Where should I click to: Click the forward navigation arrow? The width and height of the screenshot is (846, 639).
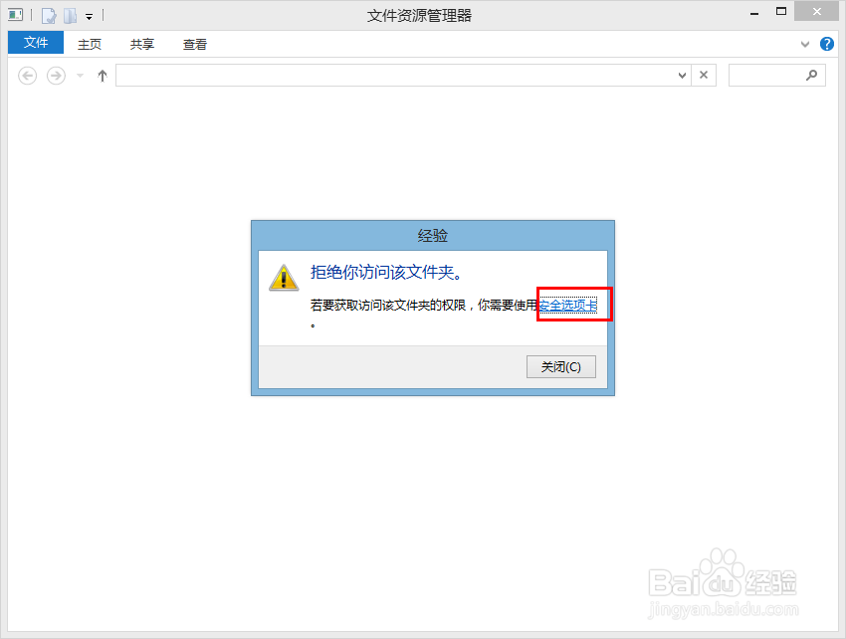[x=55, y=75]
